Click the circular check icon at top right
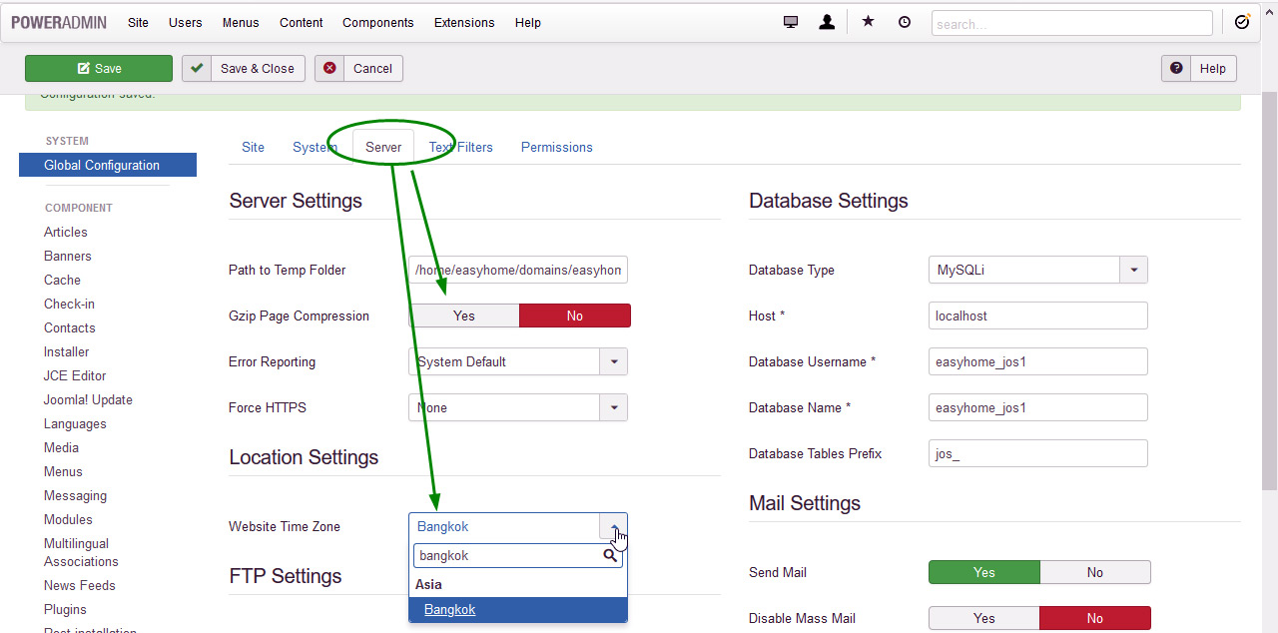 (1242, 22)
